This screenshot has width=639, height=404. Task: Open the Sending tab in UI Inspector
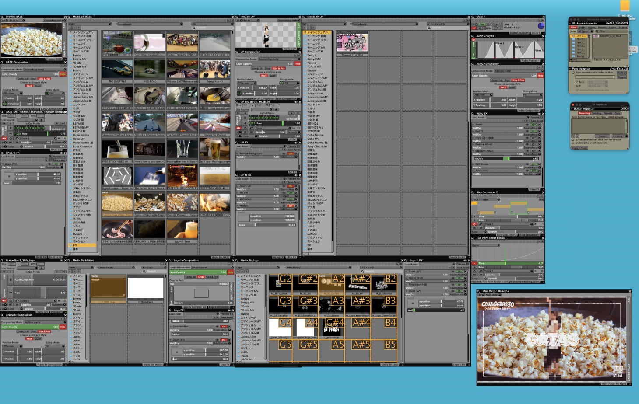[x=597, y=113]
